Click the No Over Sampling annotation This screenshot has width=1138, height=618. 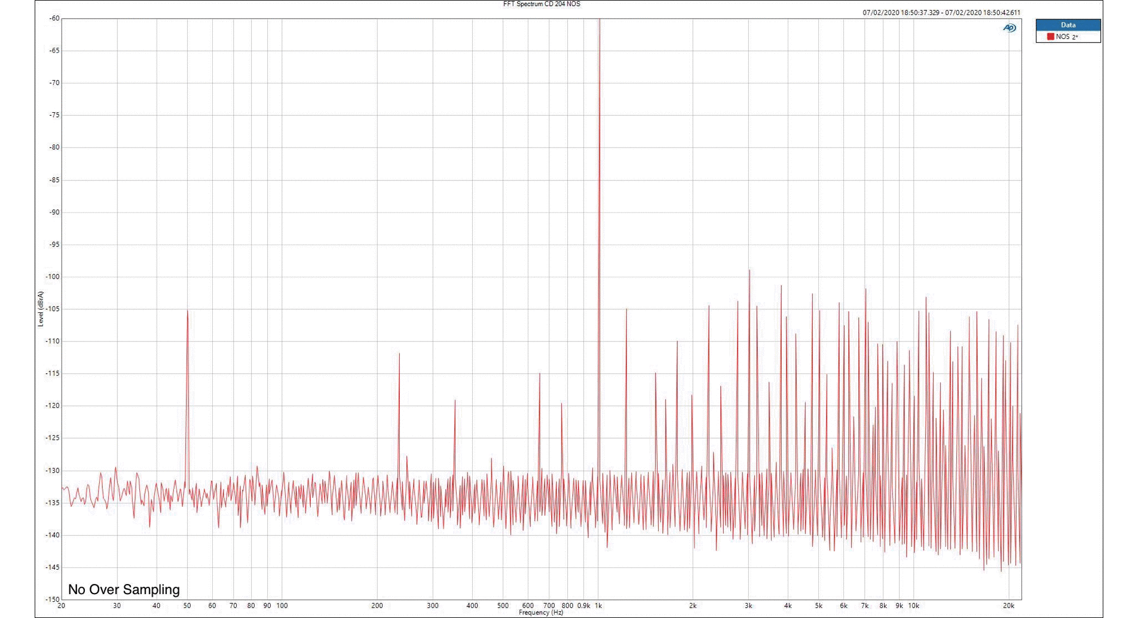[x=124, y=589]
